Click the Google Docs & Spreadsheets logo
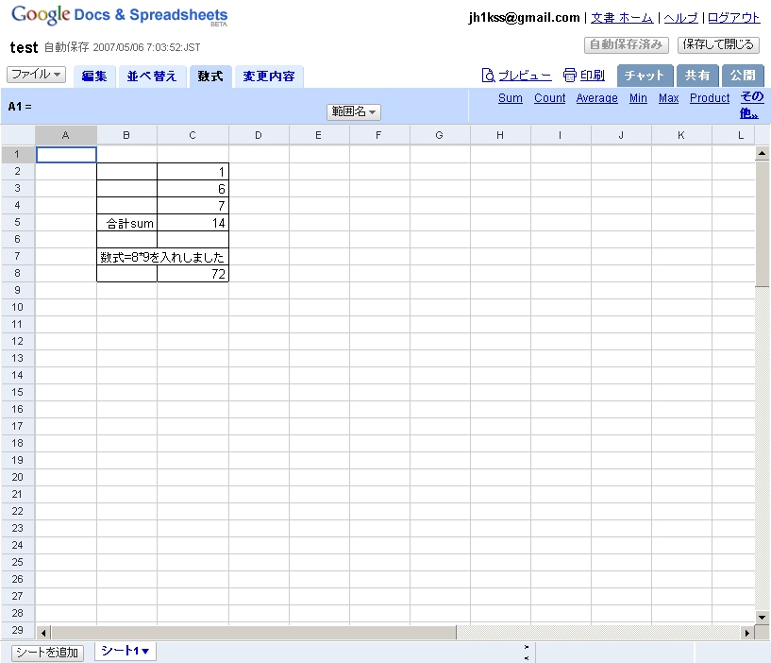Screen dimensions: 771x663 (x=119, y=16)
